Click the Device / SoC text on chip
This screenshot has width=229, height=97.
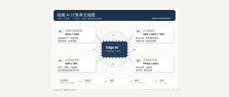tap(114, 51)
